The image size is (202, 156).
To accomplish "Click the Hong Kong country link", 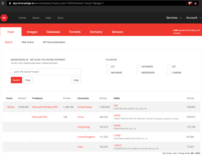I will coord(83,127).
